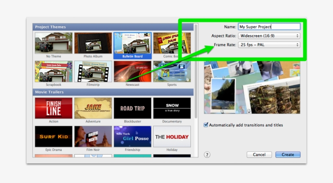Click the theme list scrollbar
Viewport: 333px width, 183px height.
point(196,71)
